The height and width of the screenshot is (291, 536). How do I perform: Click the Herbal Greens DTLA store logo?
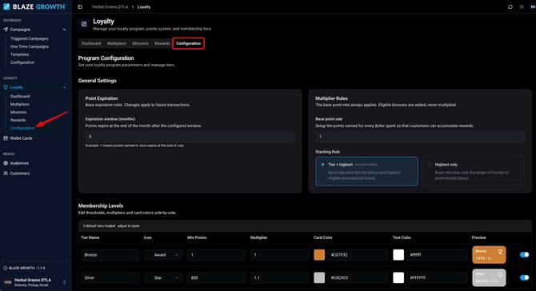click(x=7, y=282)
